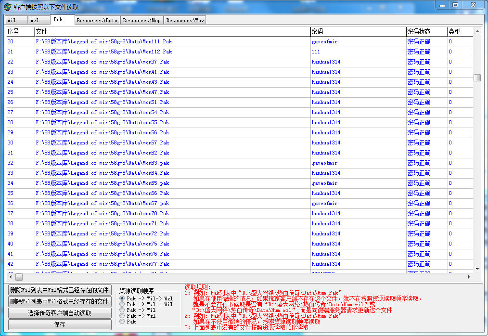This screenshot has width=488, height=336.
Task: Select the Mon41.Pak file row
Action: [240, 72]
